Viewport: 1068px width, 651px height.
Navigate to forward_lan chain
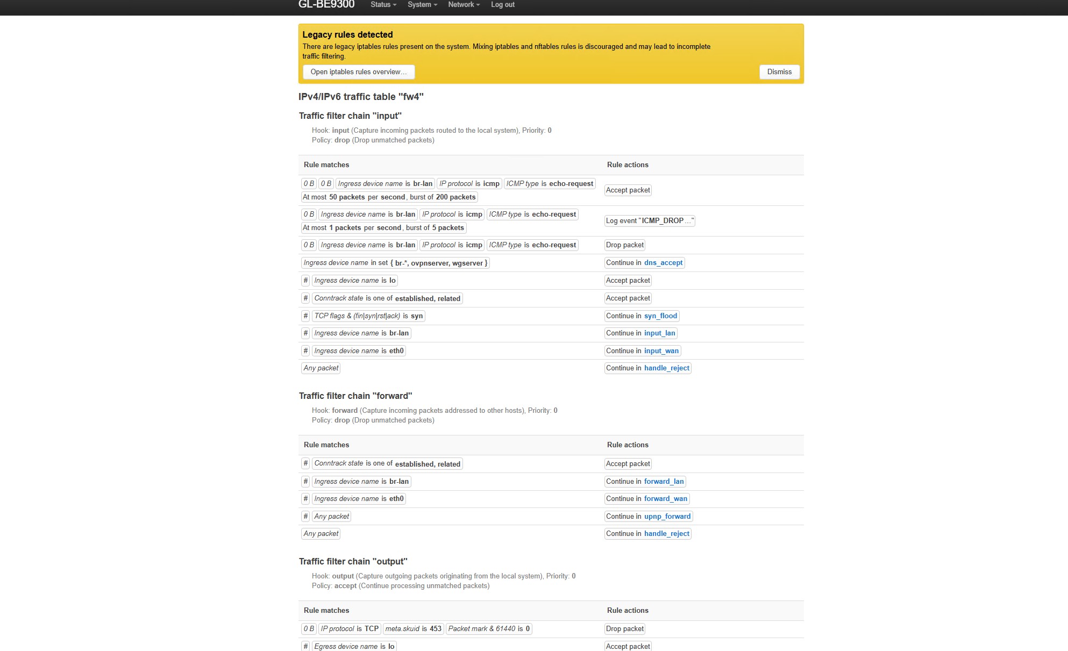click(664, 482)
